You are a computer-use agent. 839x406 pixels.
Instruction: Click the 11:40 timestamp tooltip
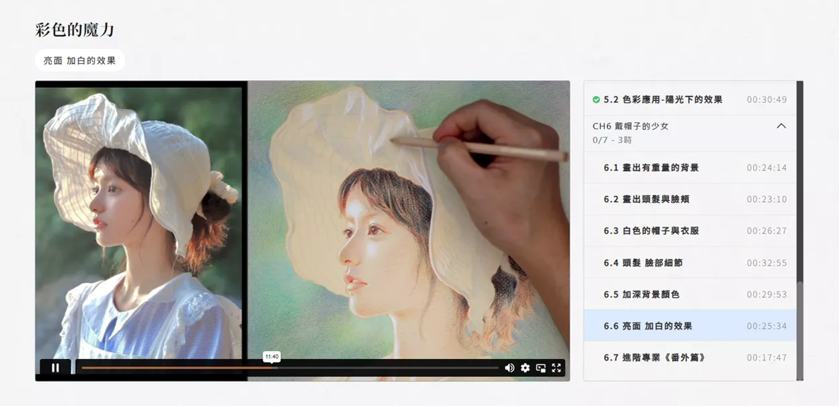272,356
